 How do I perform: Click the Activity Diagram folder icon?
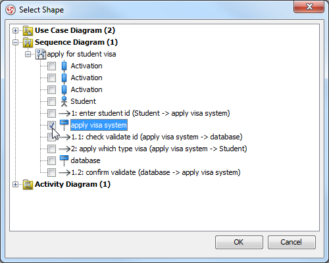point(28,184)
